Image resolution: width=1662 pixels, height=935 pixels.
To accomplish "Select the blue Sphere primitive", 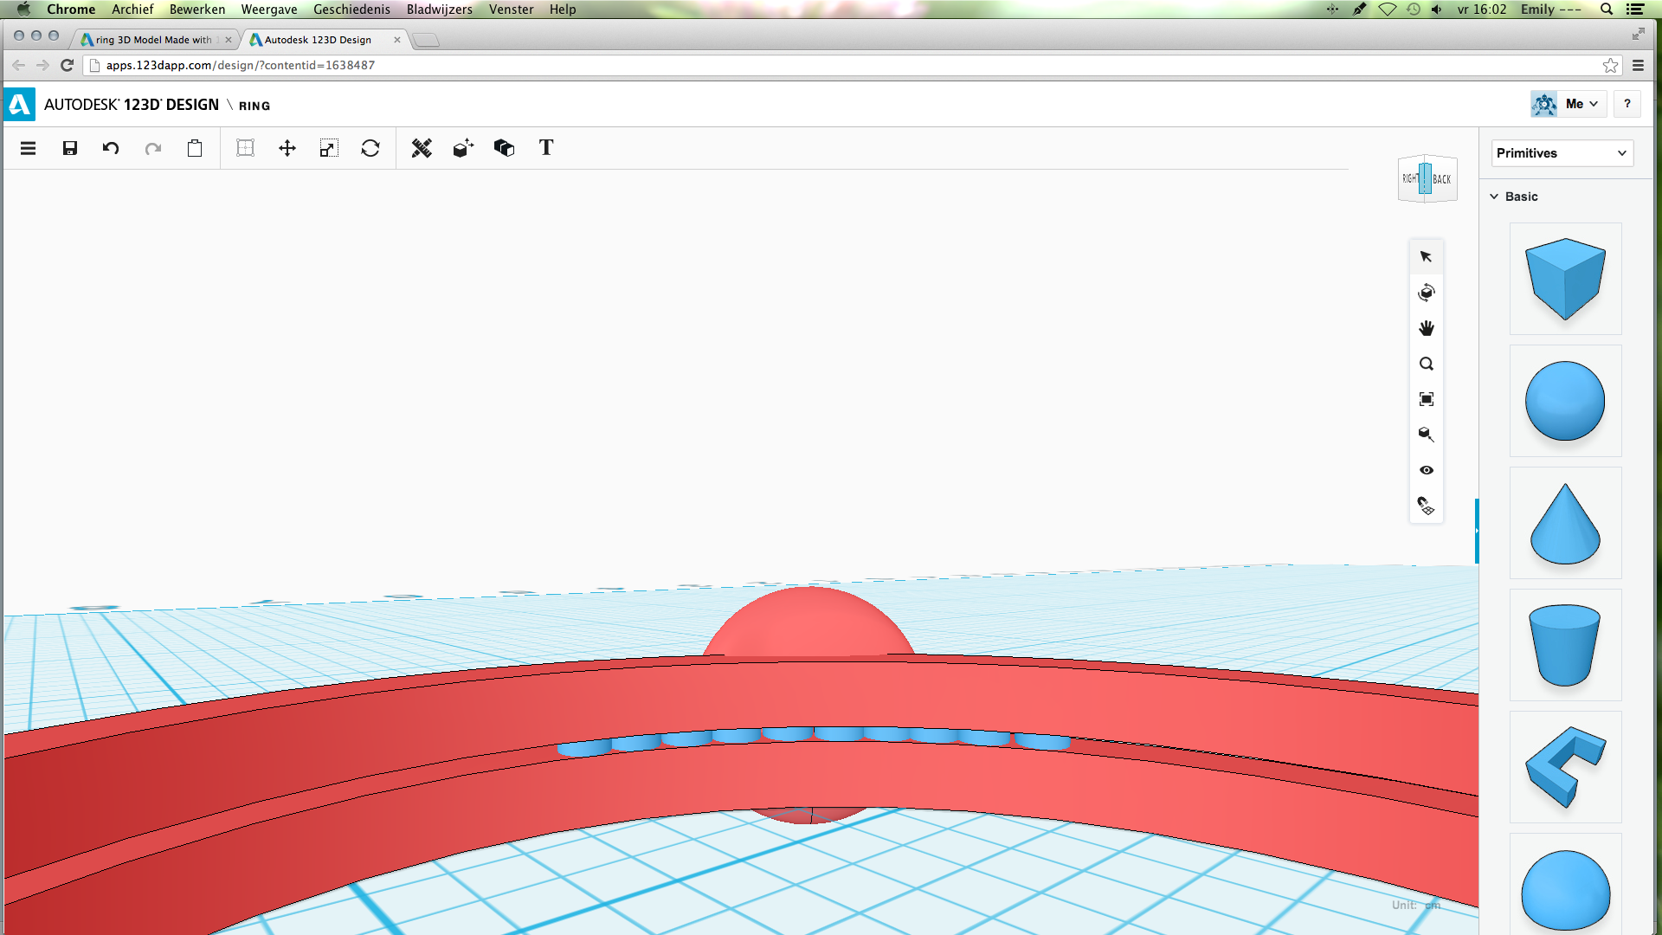I will 1566,400.
